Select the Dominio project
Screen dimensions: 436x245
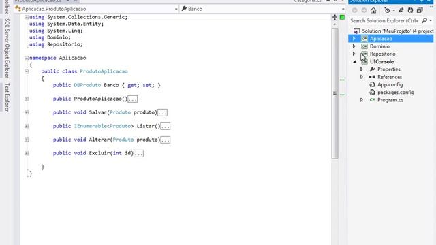point(379,46)
